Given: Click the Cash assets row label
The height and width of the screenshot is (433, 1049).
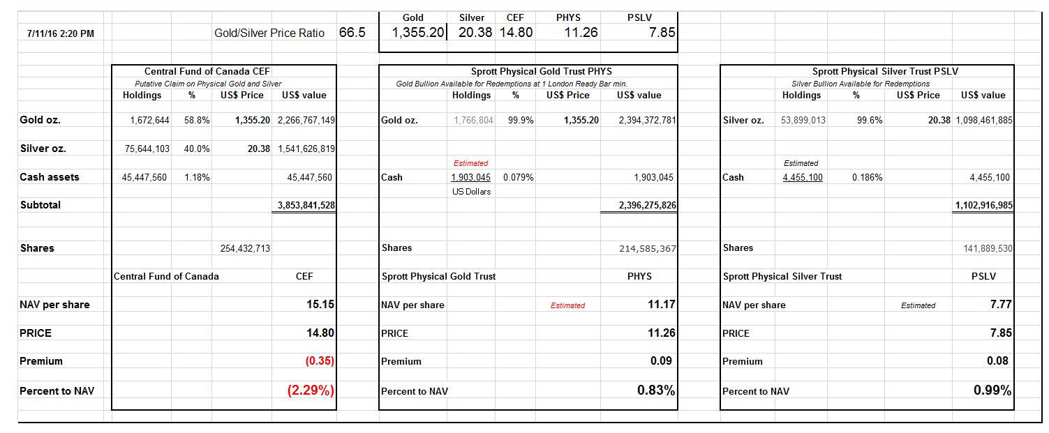Looking at the screenshot, I should pos(50,177).
